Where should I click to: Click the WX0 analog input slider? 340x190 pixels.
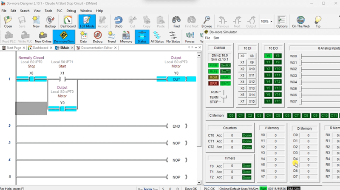pyautogui.click(x=319, y=56)
